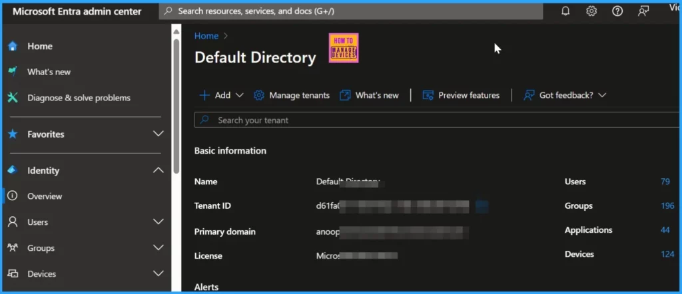Image resolution: width=682 pixels, height=294 pixels.
Task: Click the What's new sidebar icon
Action: [13, 72]
